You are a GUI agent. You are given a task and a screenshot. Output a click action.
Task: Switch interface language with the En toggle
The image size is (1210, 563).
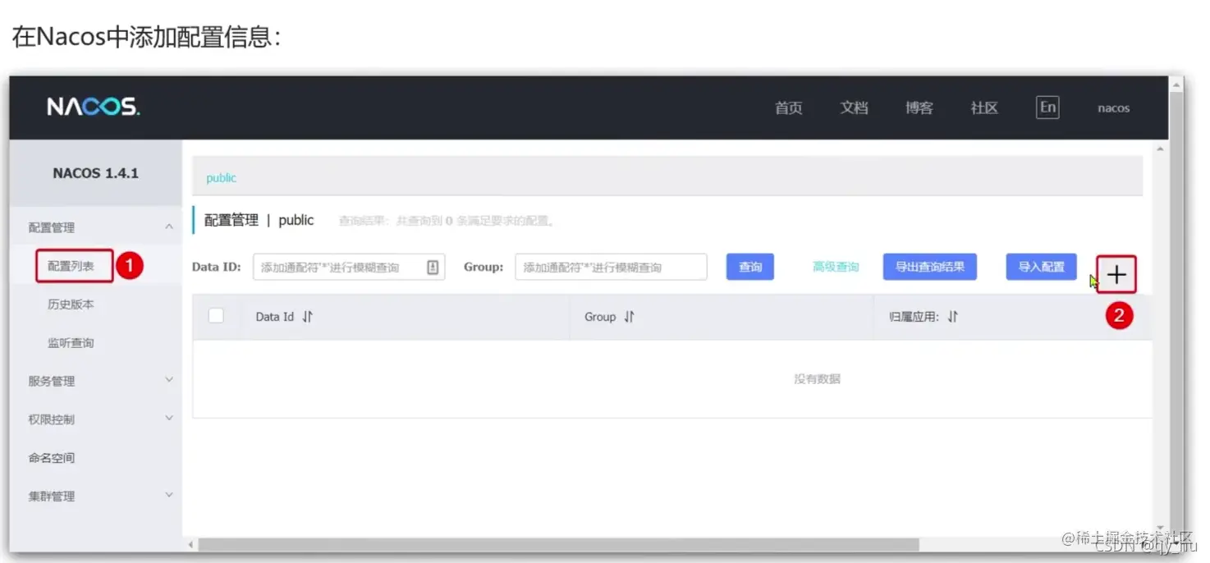[1047, 107]
